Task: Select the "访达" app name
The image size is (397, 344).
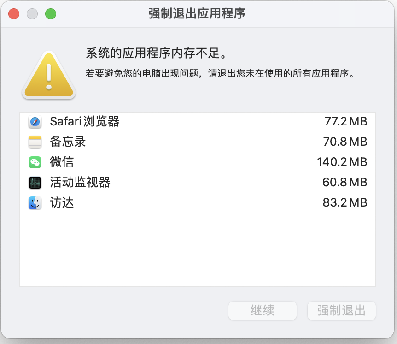Action: (x=62, y=203)
